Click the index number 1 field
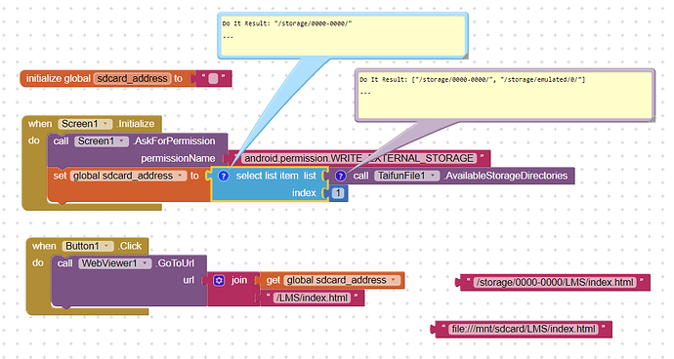Screen dimensions: 674x359 338,193
